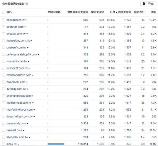Check the wumamii.com.tw row checkbox
Image resolution: width=158 pixels, height=146 pixels.
tap(4, 61)
